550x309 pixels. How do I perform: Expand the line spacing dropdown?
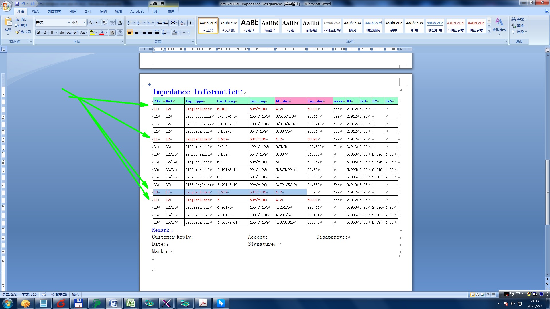click(168, 32)
